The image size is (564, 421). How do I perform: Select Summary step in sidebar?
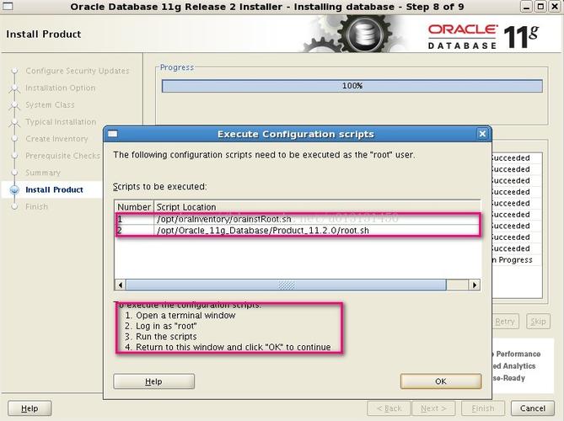[x=43, y=173]
